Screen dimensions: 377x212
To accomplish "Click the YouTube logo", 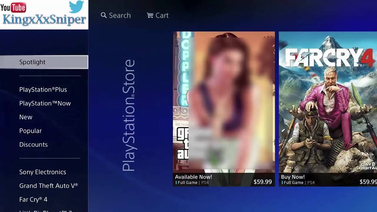I will [13, 8].
